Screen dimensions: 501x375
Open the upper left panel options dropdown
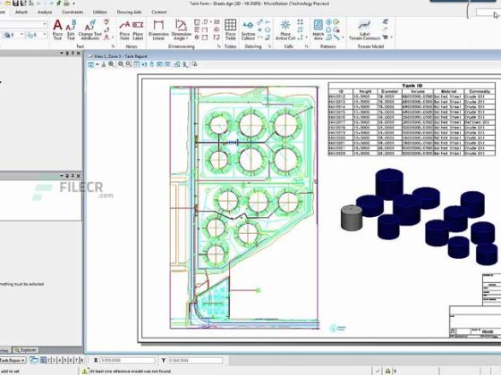click(62, 54)
